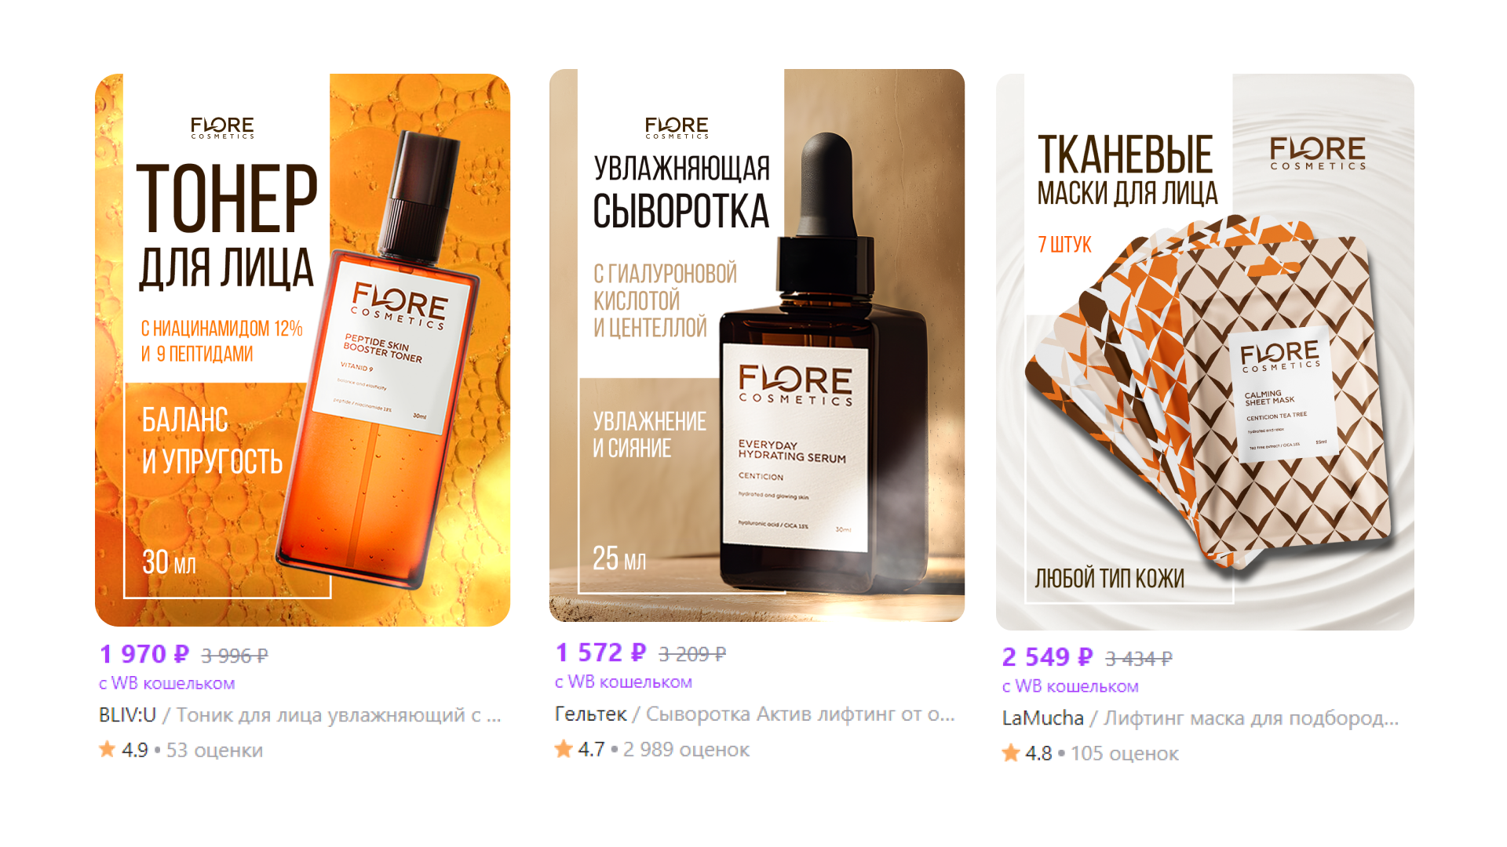The width and height of the screenshot is (1507, 847).
Task: Click the Flore Cosmetics logo on the masks card
Action: [x=1318, y=153]
